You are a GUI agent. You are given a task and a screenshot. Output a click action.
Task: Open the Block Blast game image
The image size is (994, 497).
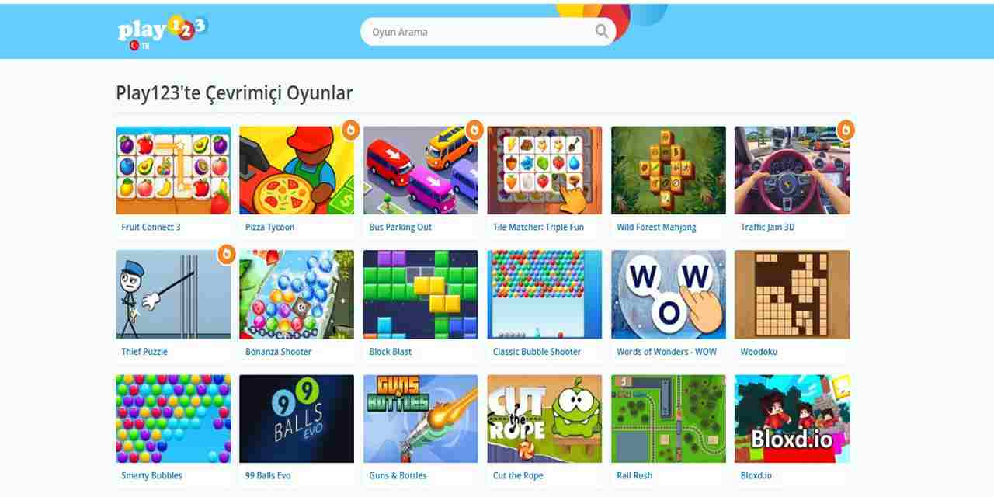(421, 294)
